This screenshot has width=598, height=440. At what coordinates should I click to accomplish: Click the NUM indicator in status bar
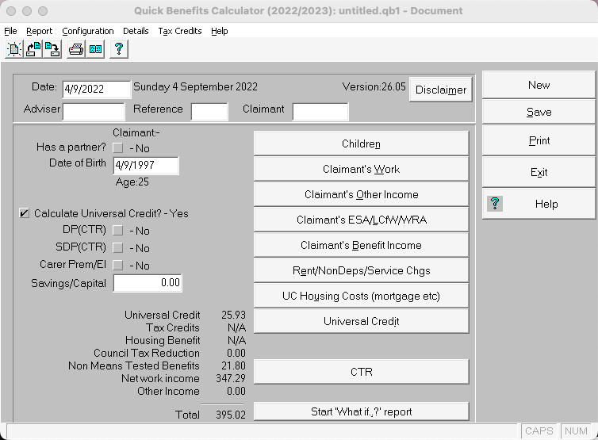tap(576, 430)
